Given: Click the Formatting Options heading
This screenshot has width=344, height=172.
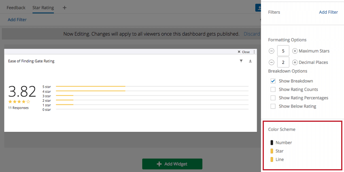Looking at the screenshot, I should pos(287,40).
